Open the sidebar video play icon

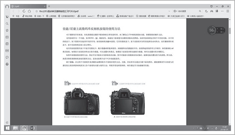click(x=7, y=44)
